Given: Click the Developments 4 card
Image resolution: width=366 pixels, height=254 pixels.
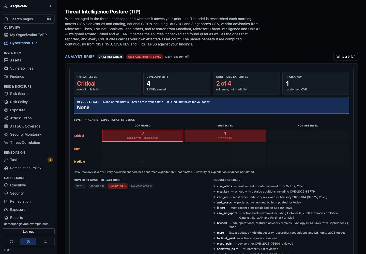Looking at the screenshot, I should click(177, 83).
